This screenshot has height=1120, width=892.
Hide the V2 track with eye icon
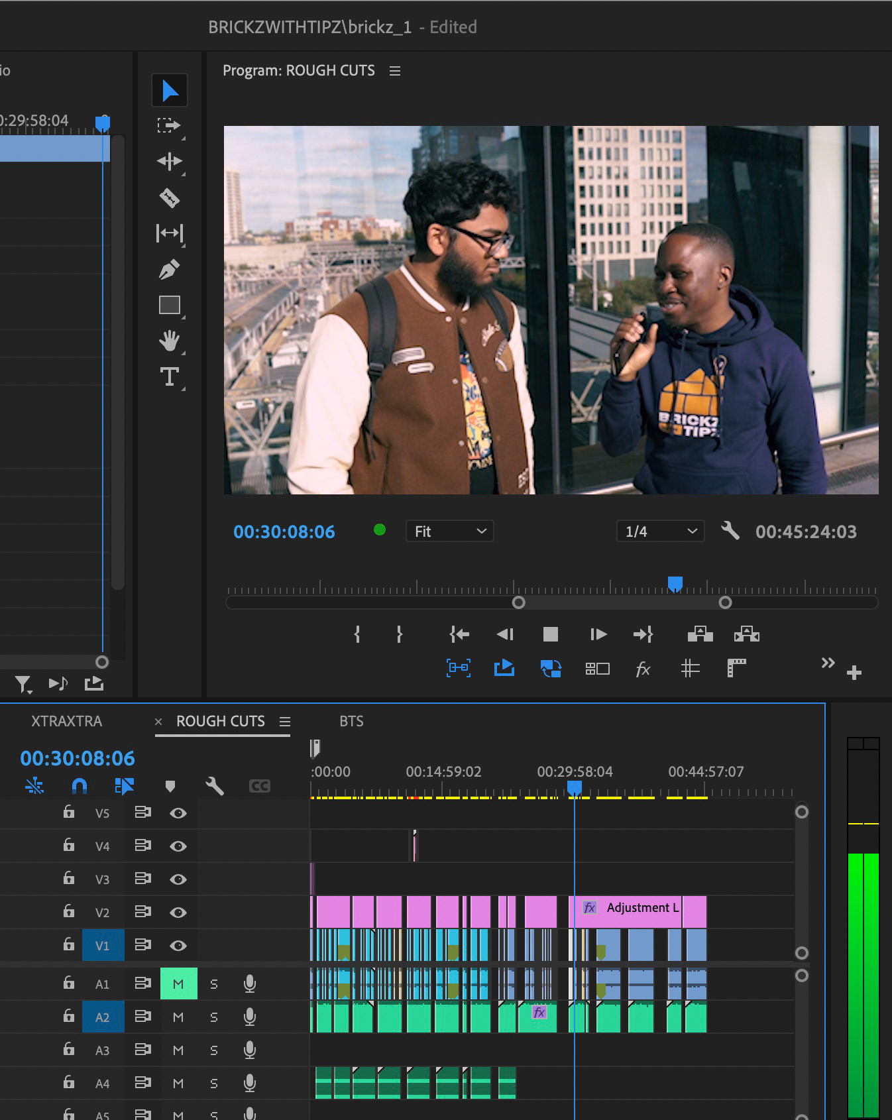[178, 913]
